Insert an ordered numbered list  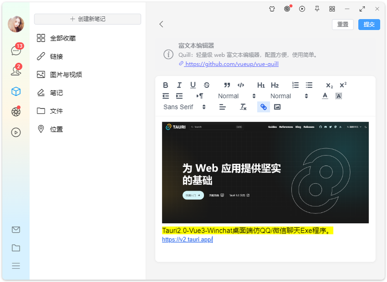pos(295,85)
